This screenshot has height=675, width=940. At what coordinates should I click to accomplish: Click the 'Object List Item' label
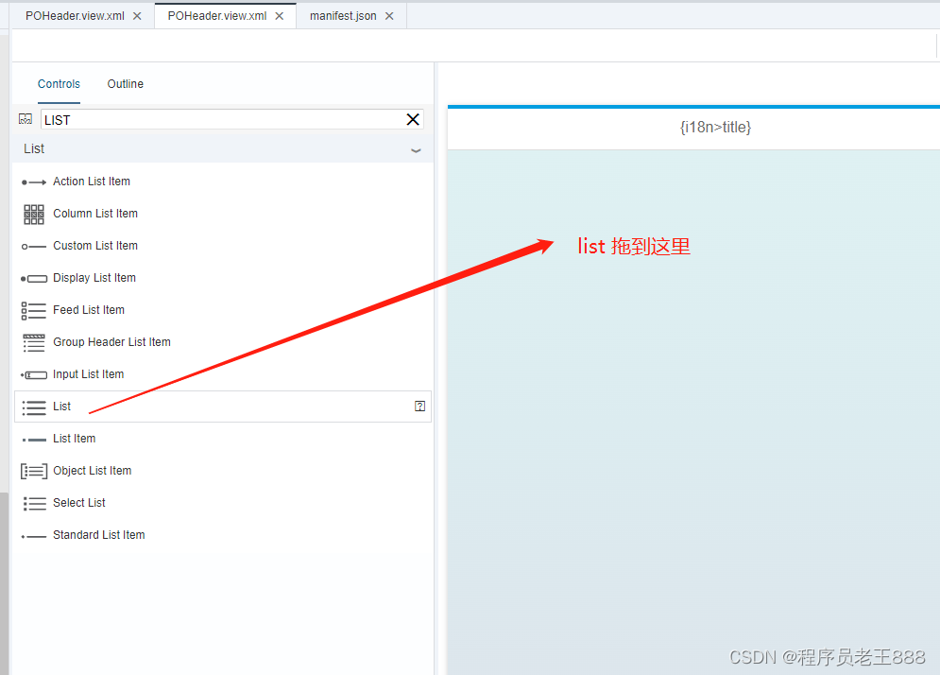coord(93,471)
